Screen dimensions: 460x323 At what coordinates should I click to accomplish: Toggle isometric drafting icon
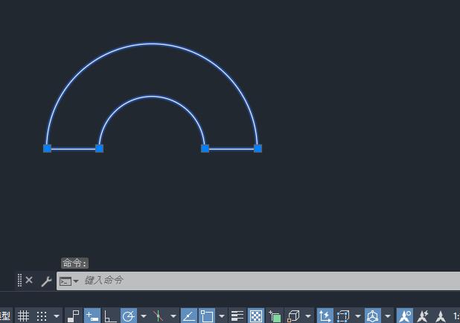pos(158,316)
